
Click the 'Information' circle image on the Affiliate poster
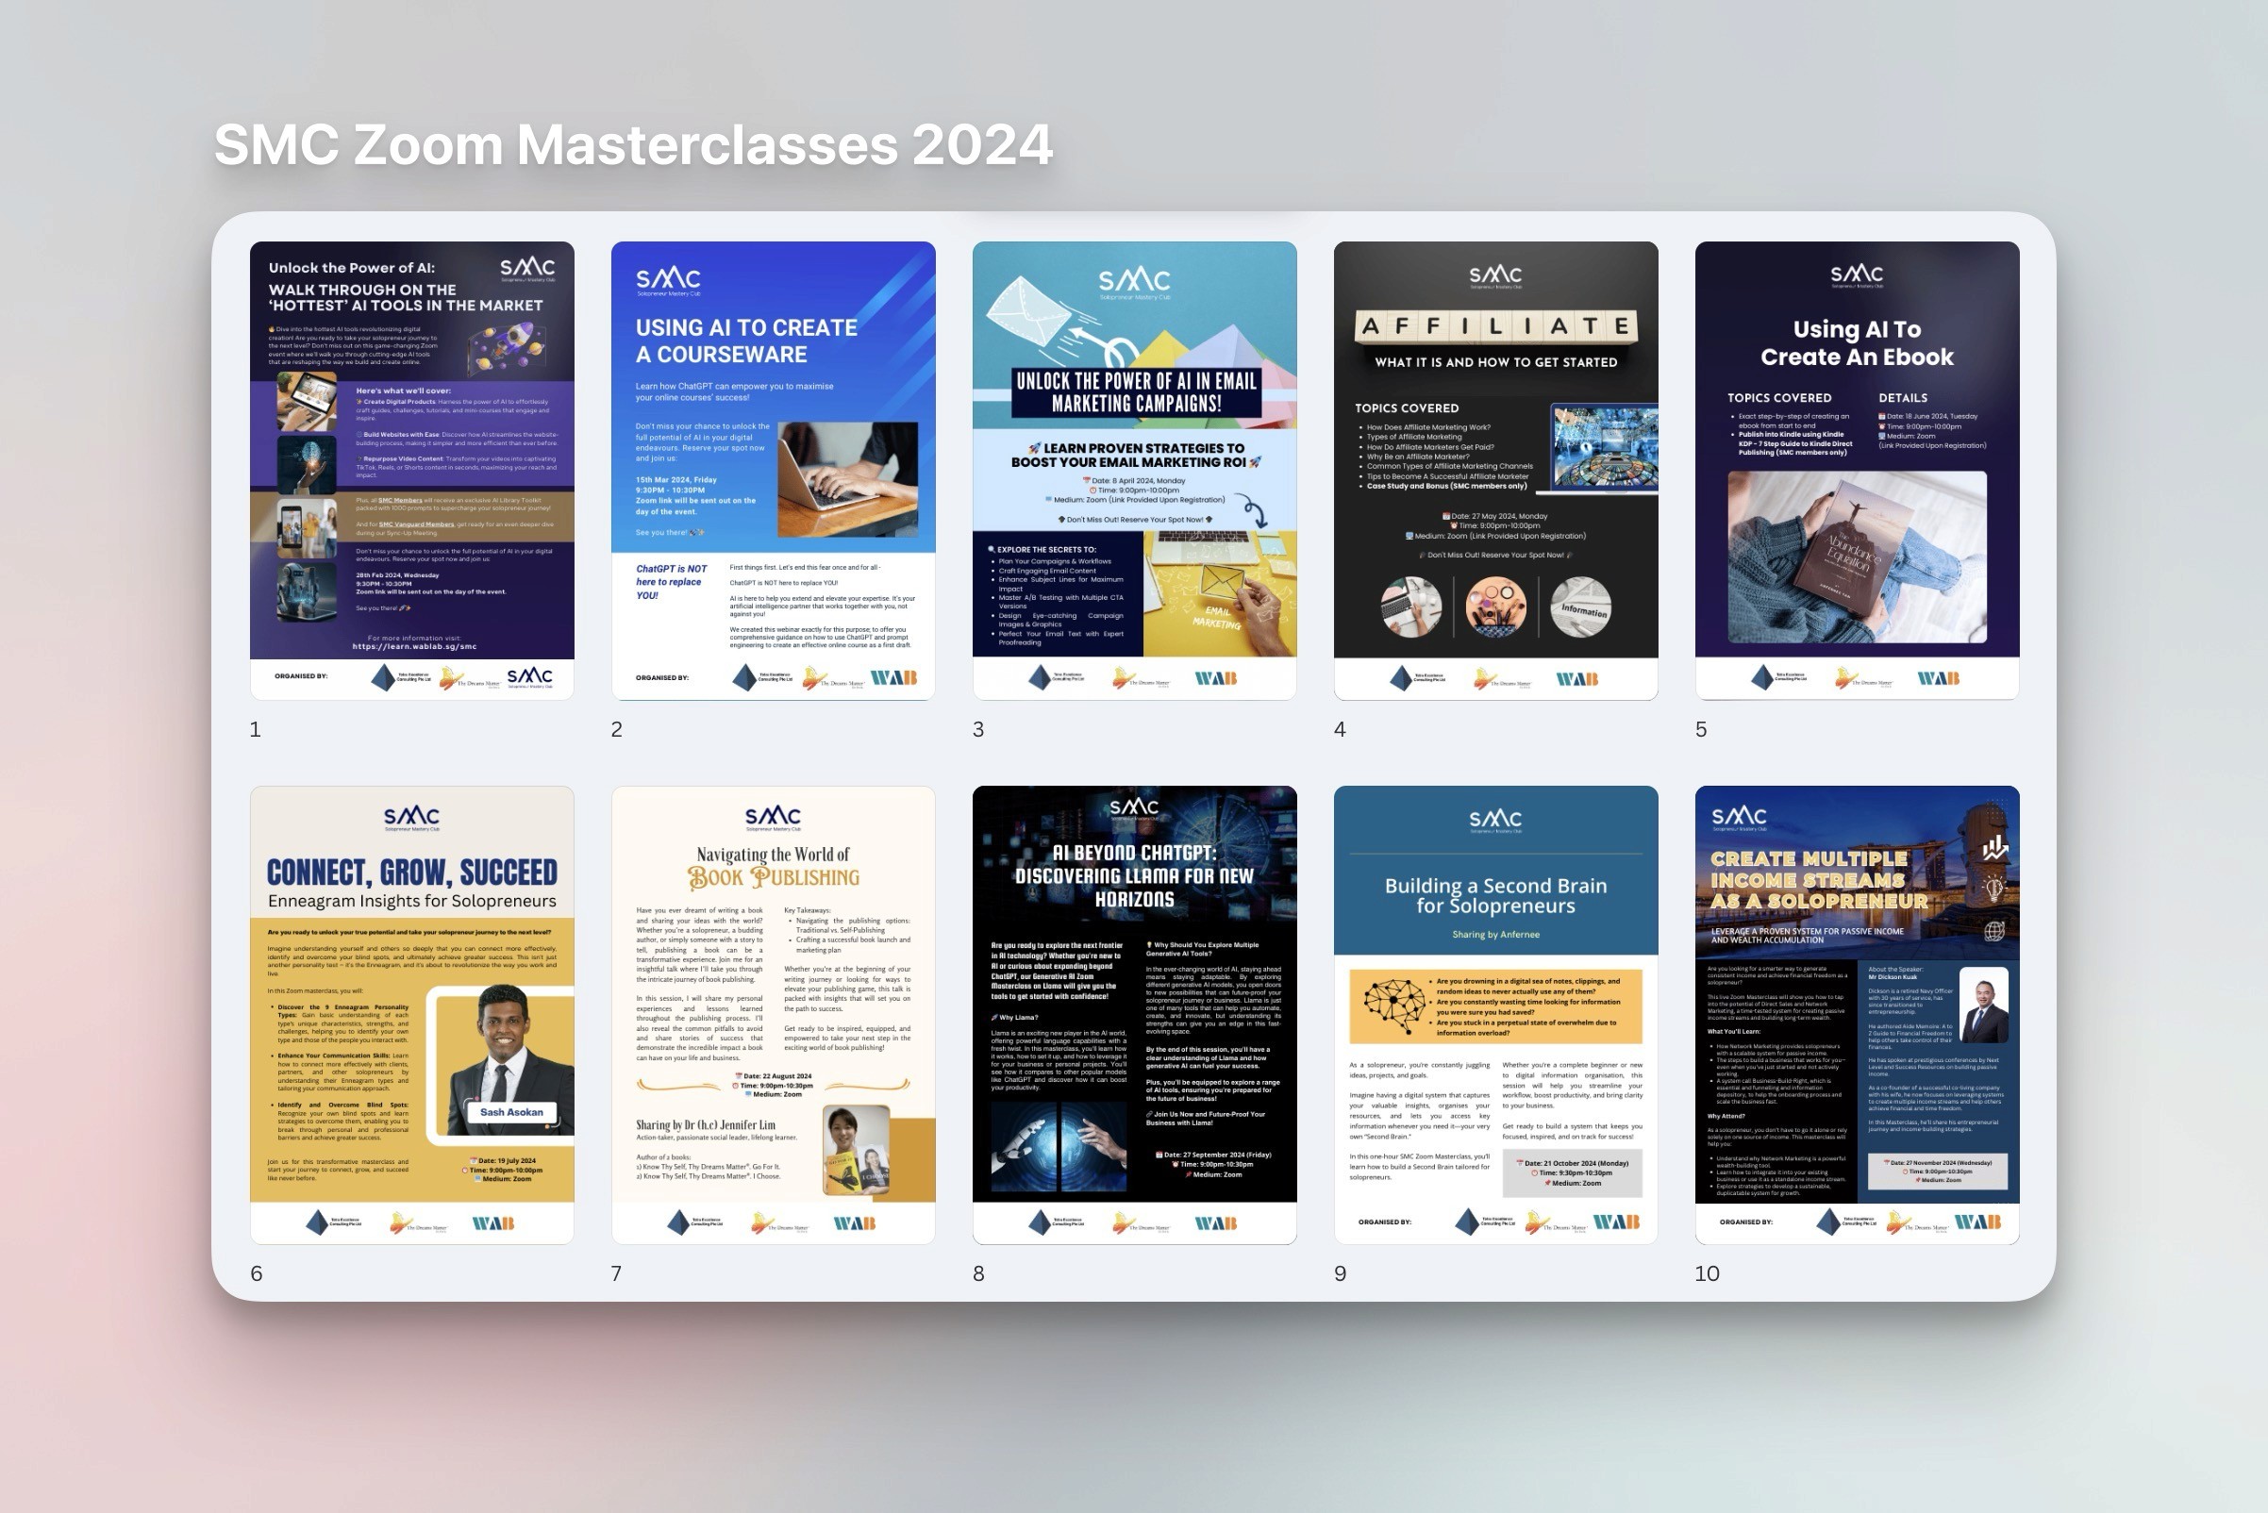(1580, 607)
